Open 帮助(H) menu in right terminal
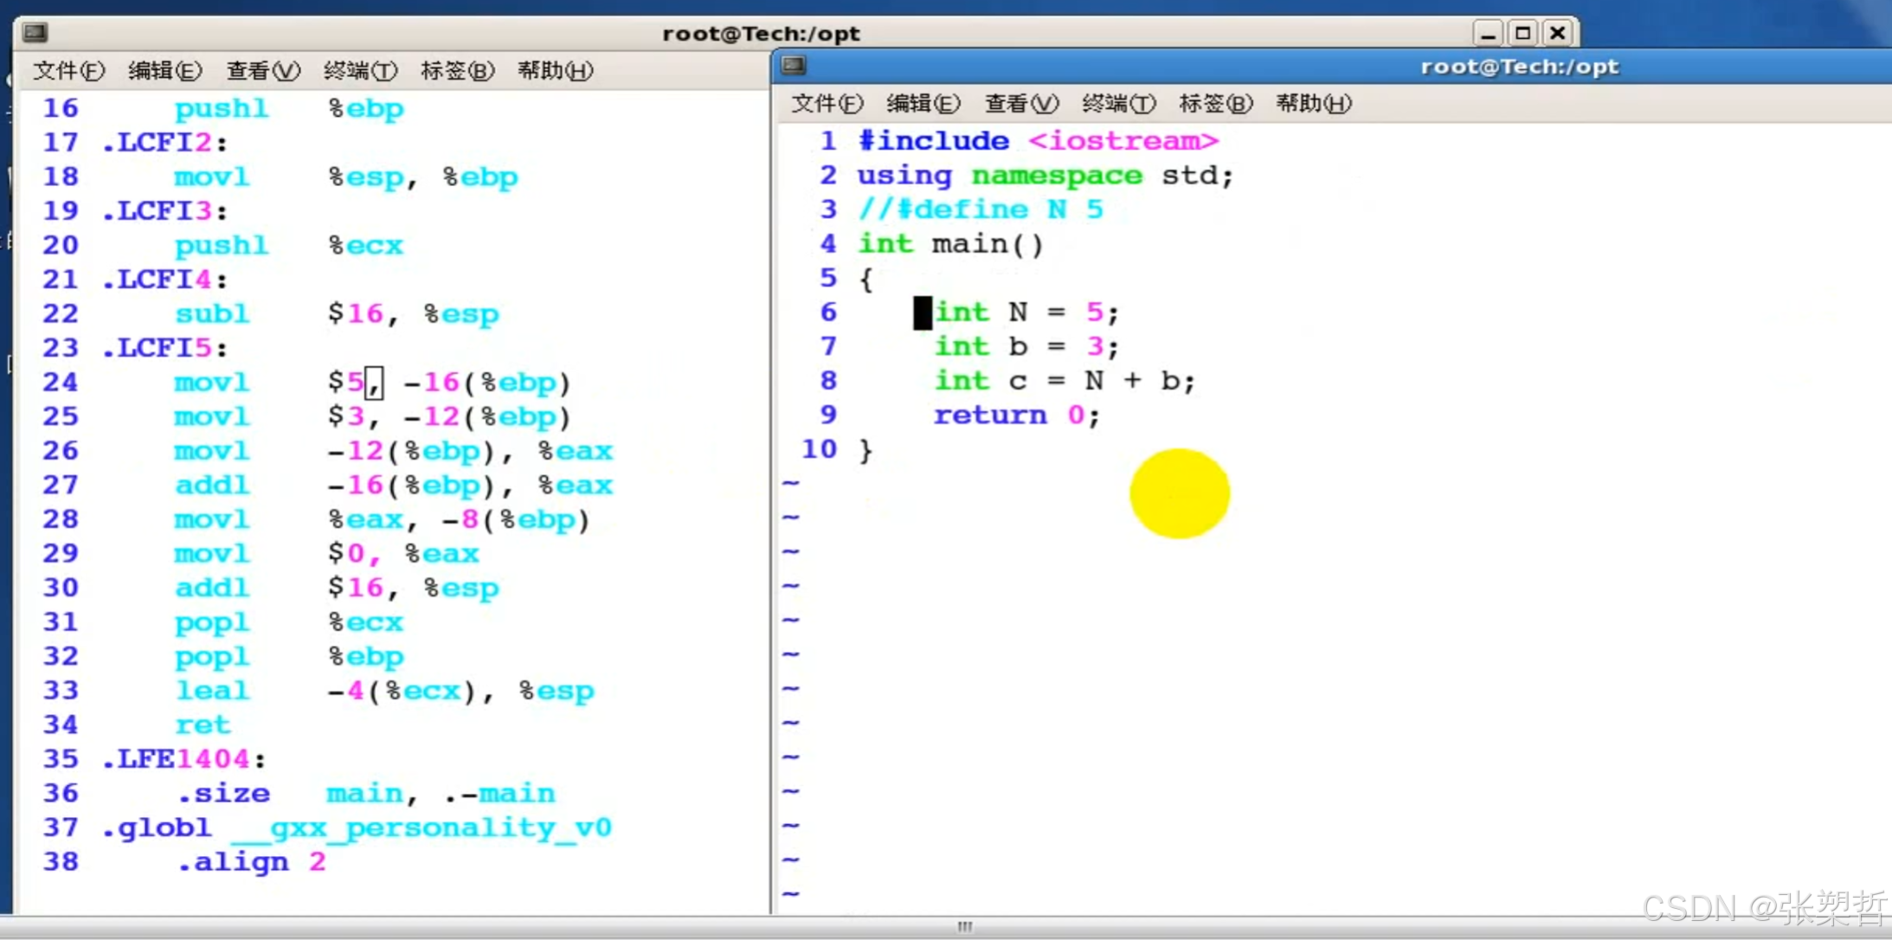 [x=1313, y=104]
